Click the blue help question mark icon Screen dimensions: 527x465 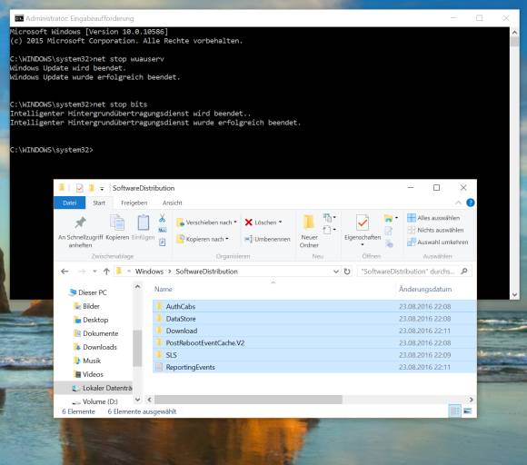point(470,203)
